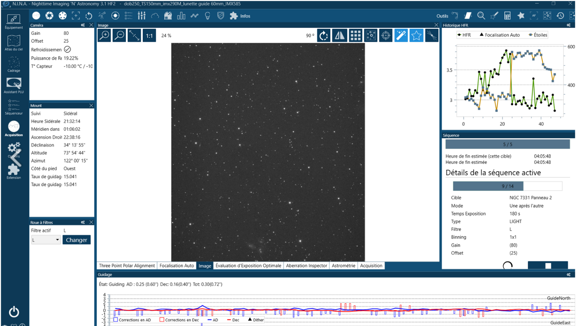The image size is (577, 326).
Task: Toggle the Bahtinov spike analysis button
Action: (432, 35)
